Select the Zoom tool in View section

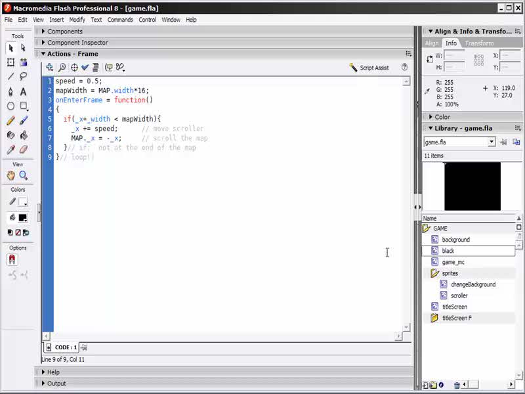coord(24,175)
